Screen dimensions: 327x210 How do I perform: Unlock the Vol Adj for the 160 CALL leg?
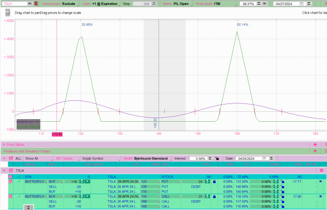click(x=282, y=202)
